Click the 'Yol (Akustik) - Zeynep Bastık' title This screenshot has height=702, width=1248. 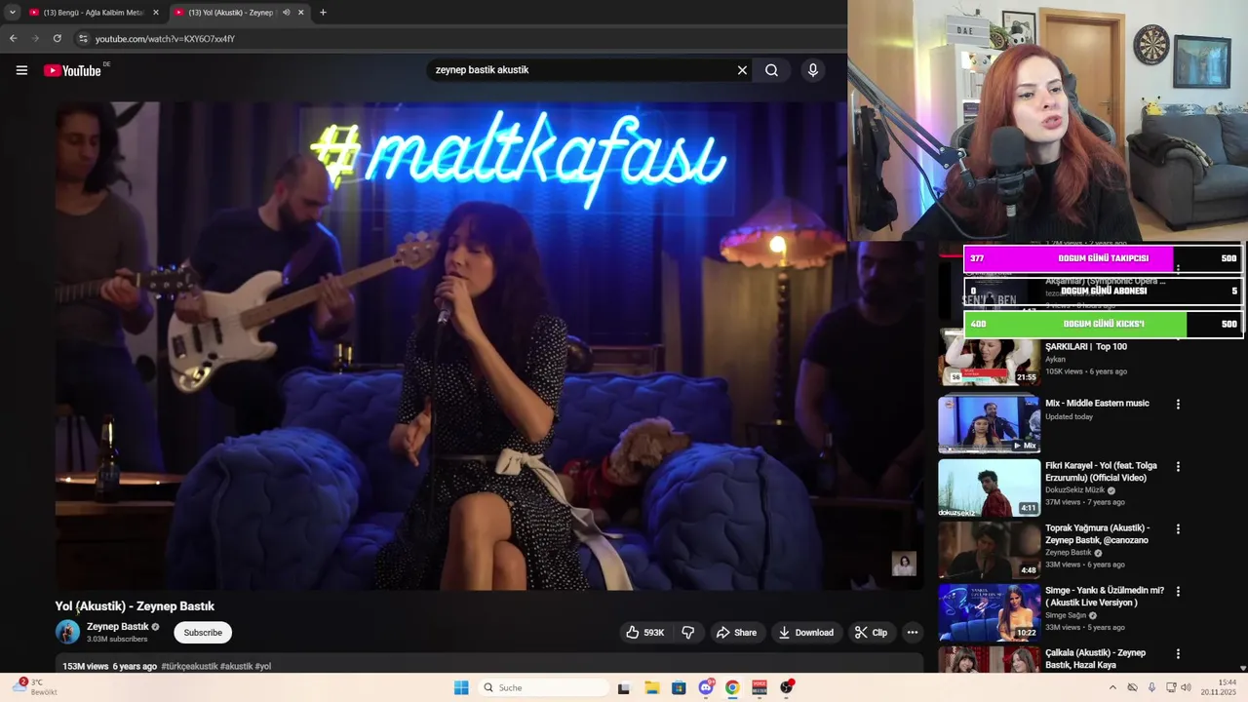pos(135,606)
